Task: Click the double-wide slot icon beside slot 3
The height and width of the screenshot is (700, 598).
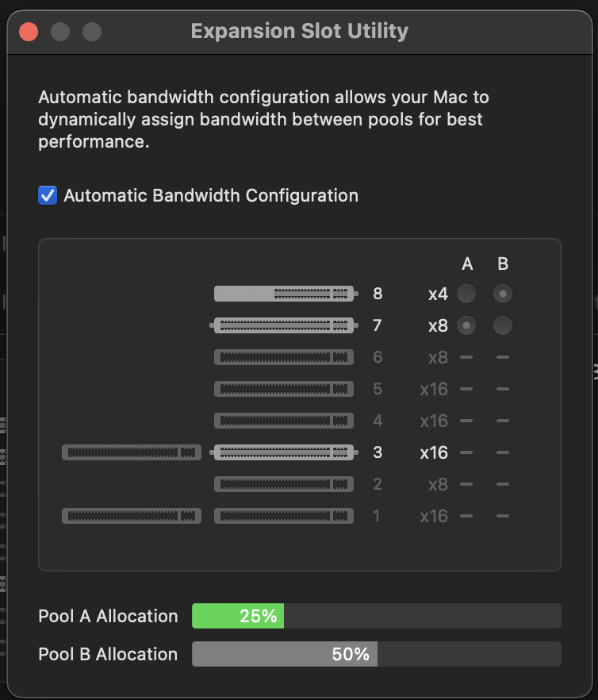Action: pos(132,452)
